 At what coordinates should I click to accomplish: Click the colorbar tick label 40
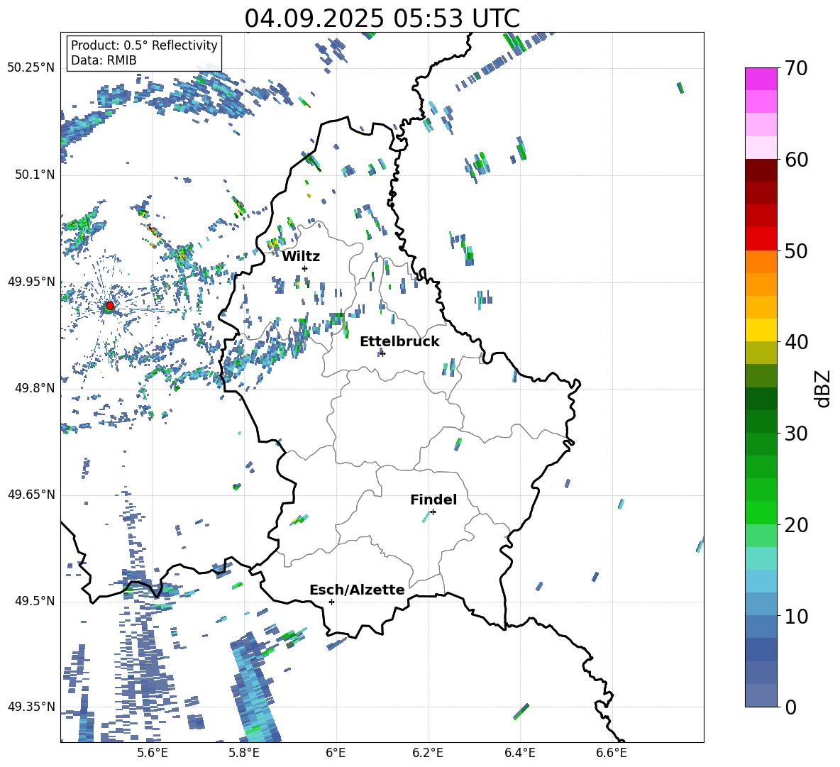(x=796, y=342)
